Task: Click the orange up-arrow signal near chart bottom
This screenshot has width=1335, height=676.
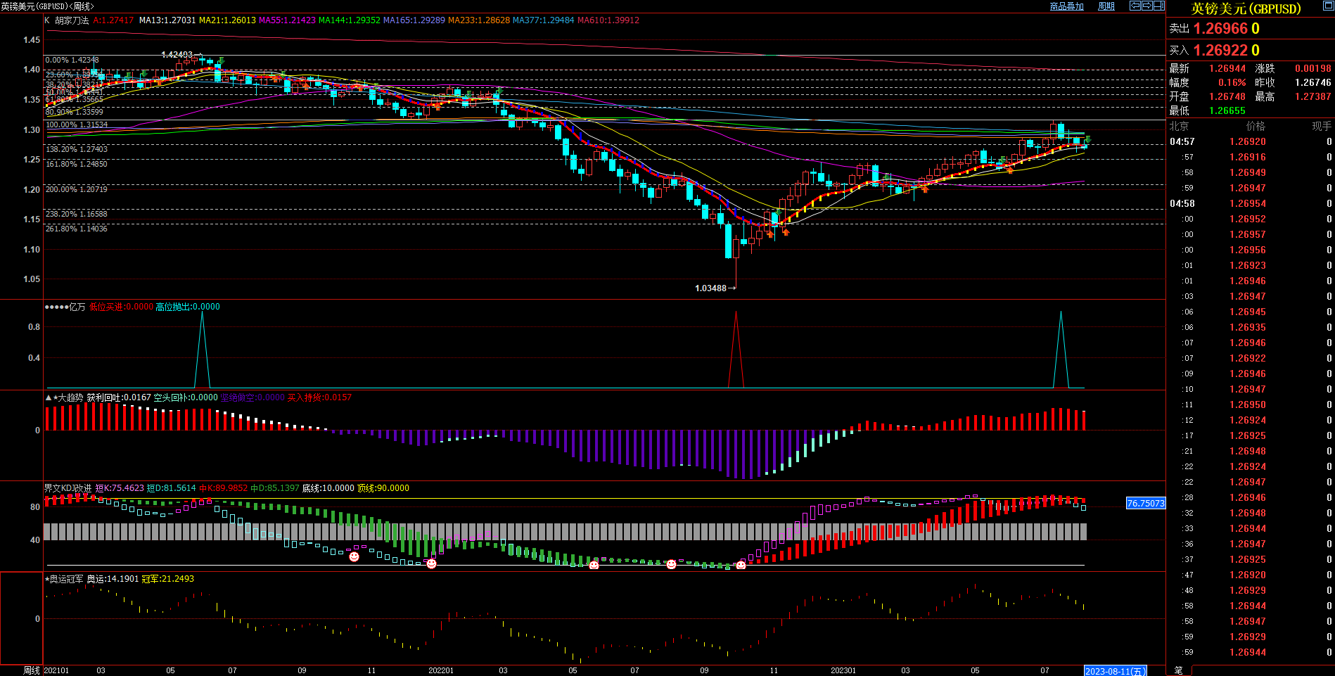Action: (x=786, y=232)
